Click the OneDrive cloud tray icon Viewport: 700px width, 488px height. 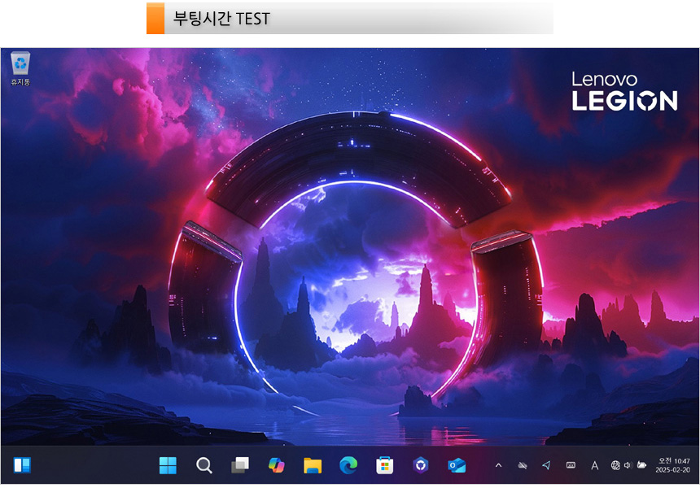[x=523, y=465]
